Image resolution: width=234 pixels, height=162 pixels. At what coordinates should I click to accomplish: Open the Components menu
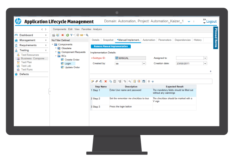pyautogui.click(x=59, y=29)
